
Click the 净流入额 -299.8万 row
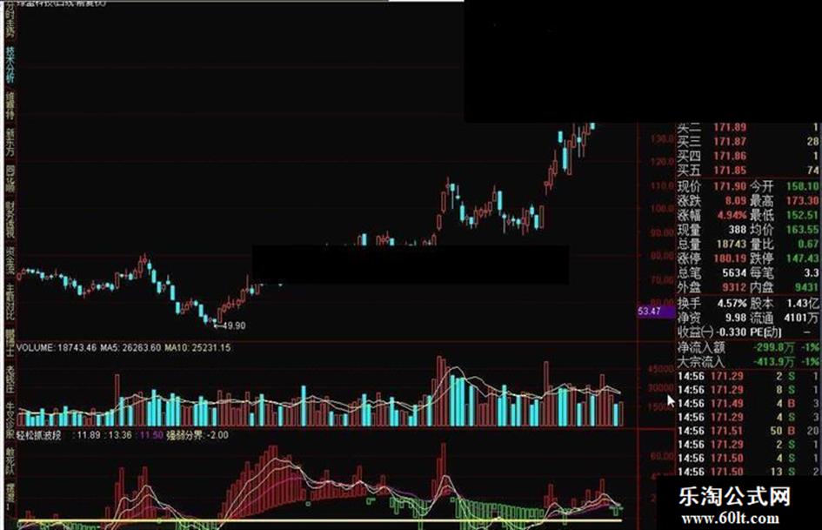tap(748, 347)
